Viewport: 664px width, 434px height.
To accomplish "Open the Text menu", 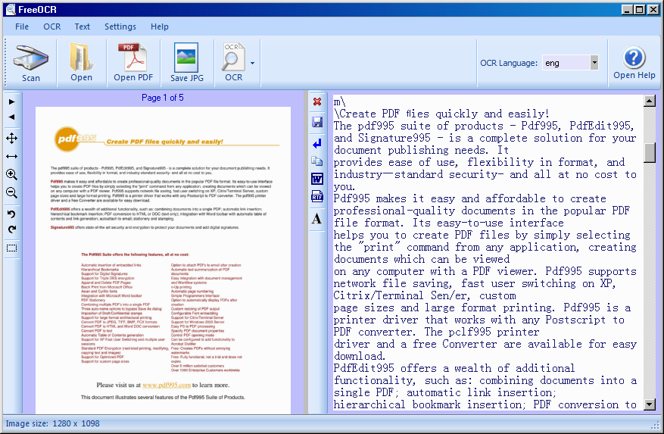I will (x=83, y=27).
